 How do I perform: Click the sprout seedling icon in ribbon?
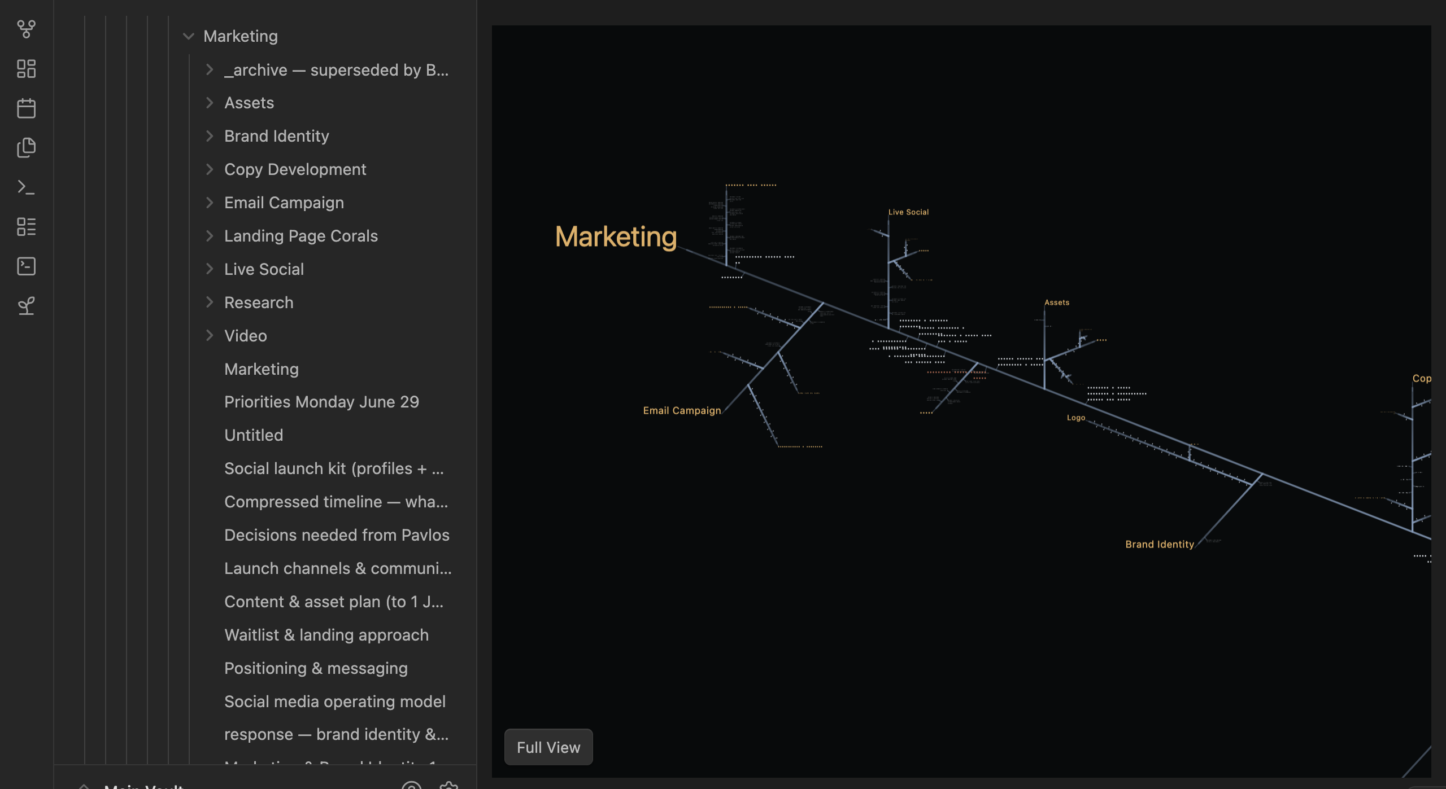click(26, 306)
